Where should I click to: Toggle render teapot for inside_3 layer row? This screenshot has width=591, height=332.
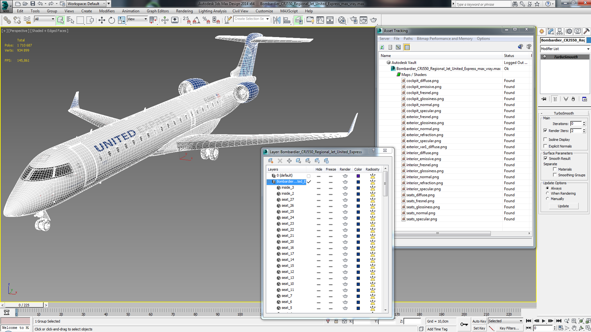(345, 188)
